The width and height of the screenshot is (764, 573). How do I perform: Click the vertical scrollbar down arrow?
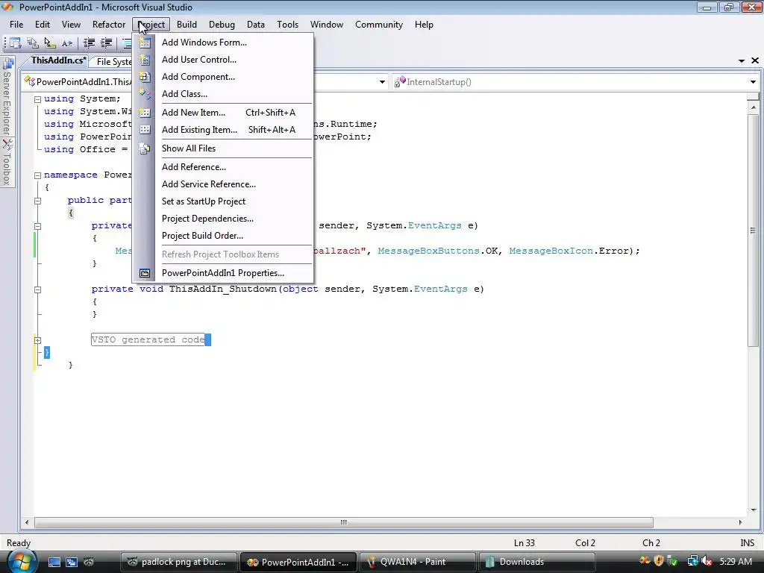click(754, 510)
